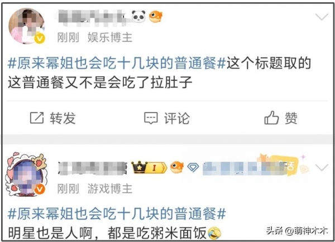Click the goldfish badge beside the panda
The image size is (335, 242).
(x=155, y=16)
